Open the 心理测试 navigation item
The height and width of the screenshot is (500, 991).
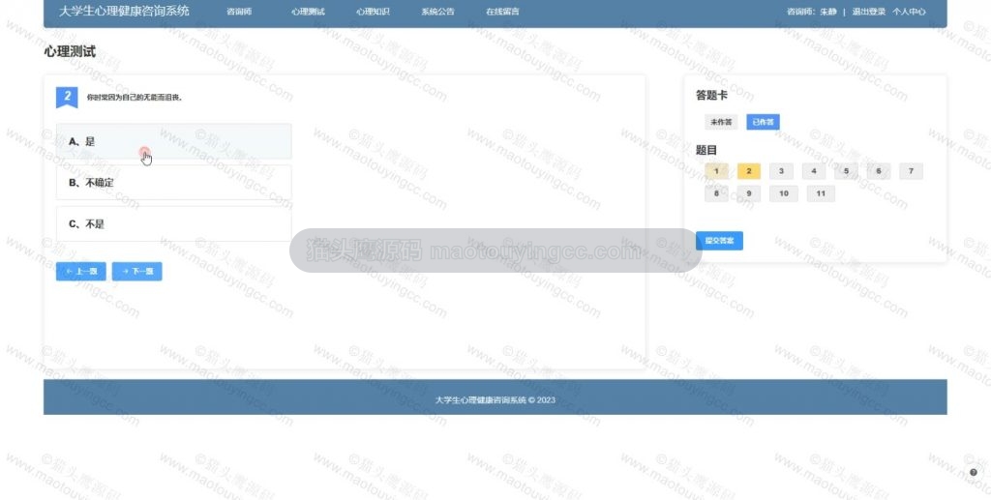tap(308, 12)
